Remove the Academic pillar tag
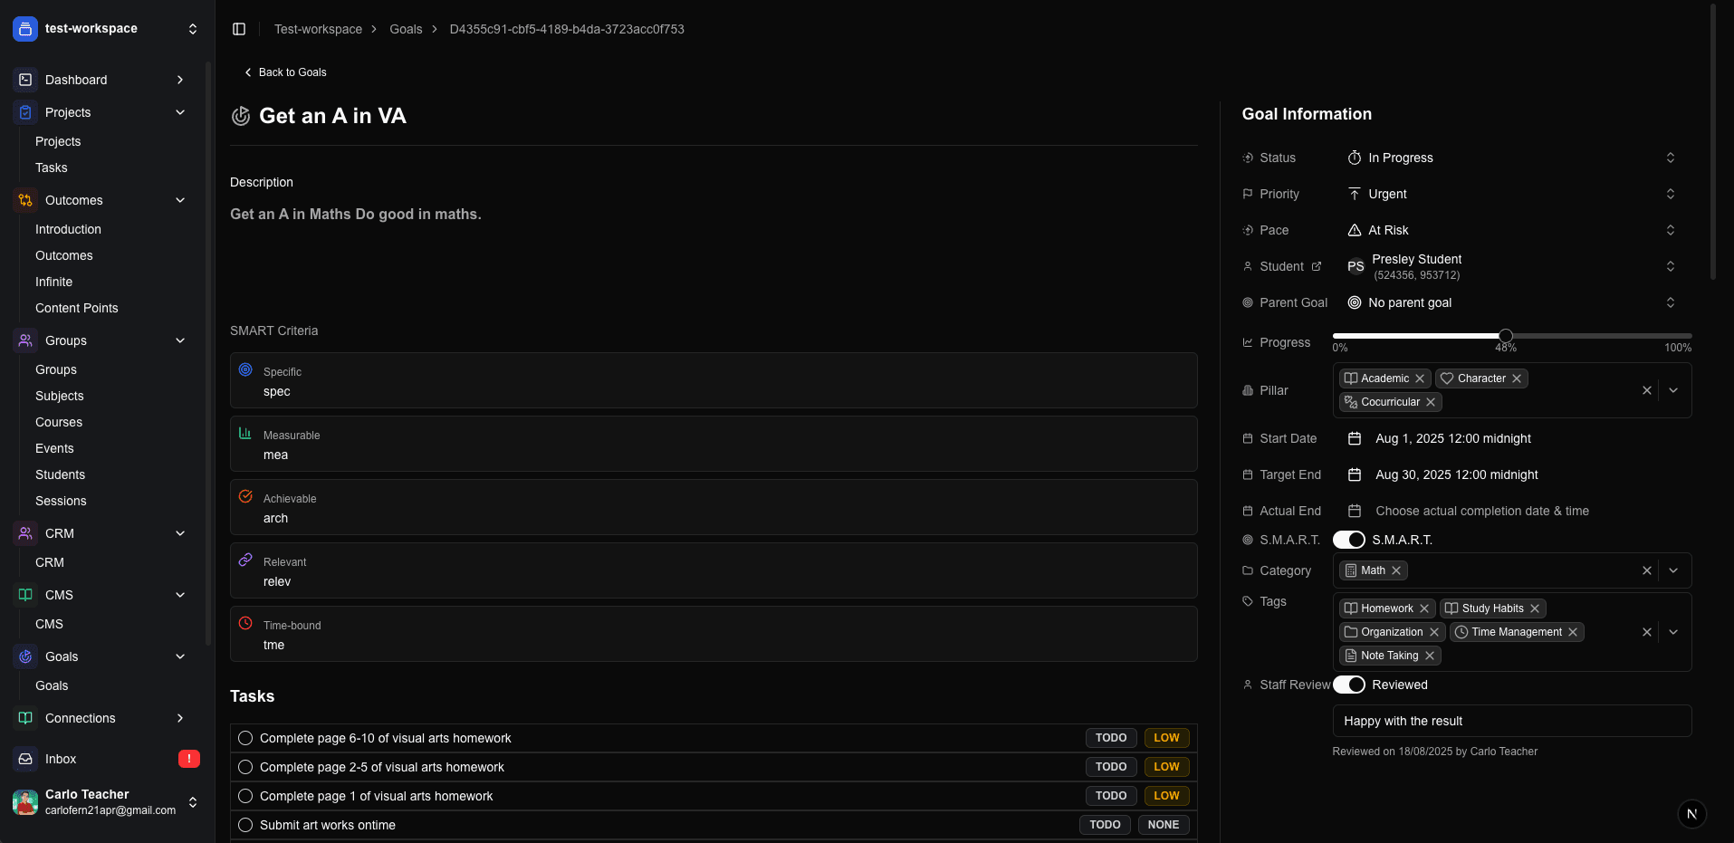The image size is (1734, 843). click(x=1420, y=378)
